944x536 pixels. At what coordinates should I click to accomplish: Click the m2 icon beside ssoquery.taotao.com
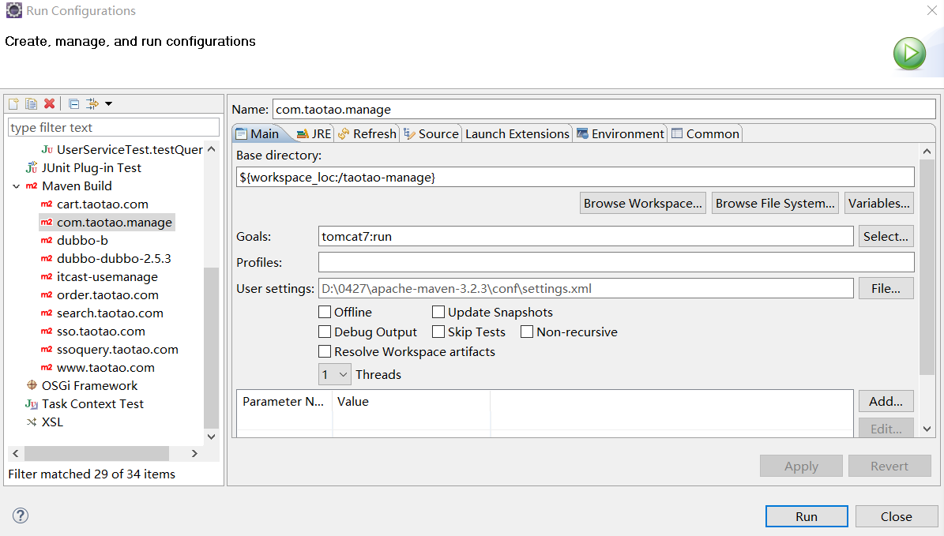point(47,350)
